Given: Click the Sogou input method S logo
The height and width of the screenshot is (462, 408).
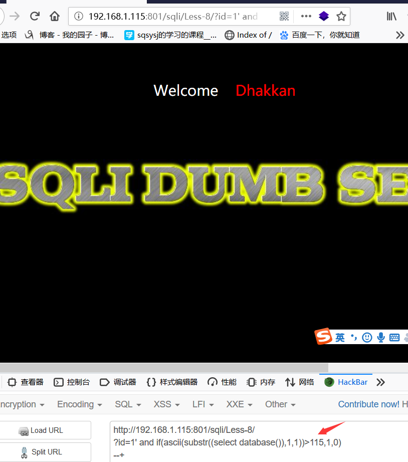Looking at the screenshot, I should [323, 336].
